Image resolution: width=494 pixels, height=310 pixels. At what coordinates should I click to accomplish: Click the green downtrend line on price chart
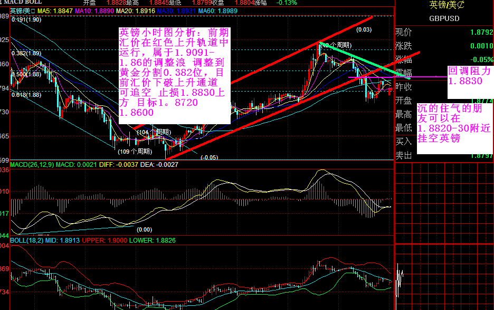coord(365,60)
